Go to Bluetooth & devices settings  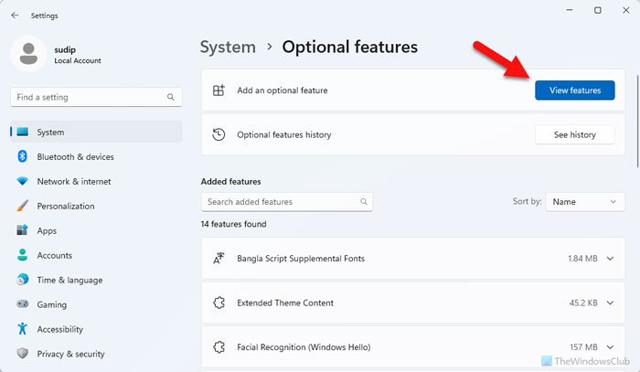(96, 156)
